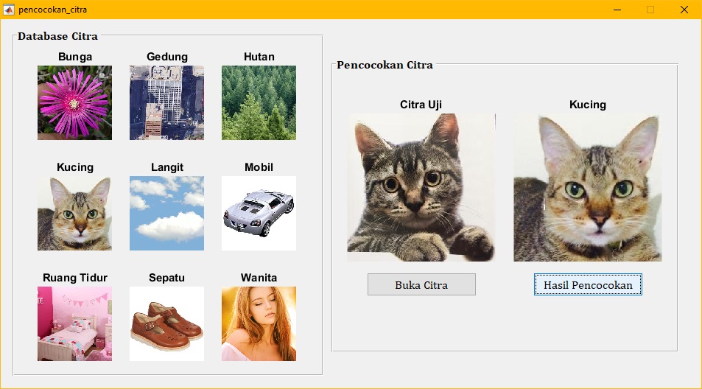Click the Hasil Pencocokan button
This screenshot has height=389, width=702.
(588, 284)
